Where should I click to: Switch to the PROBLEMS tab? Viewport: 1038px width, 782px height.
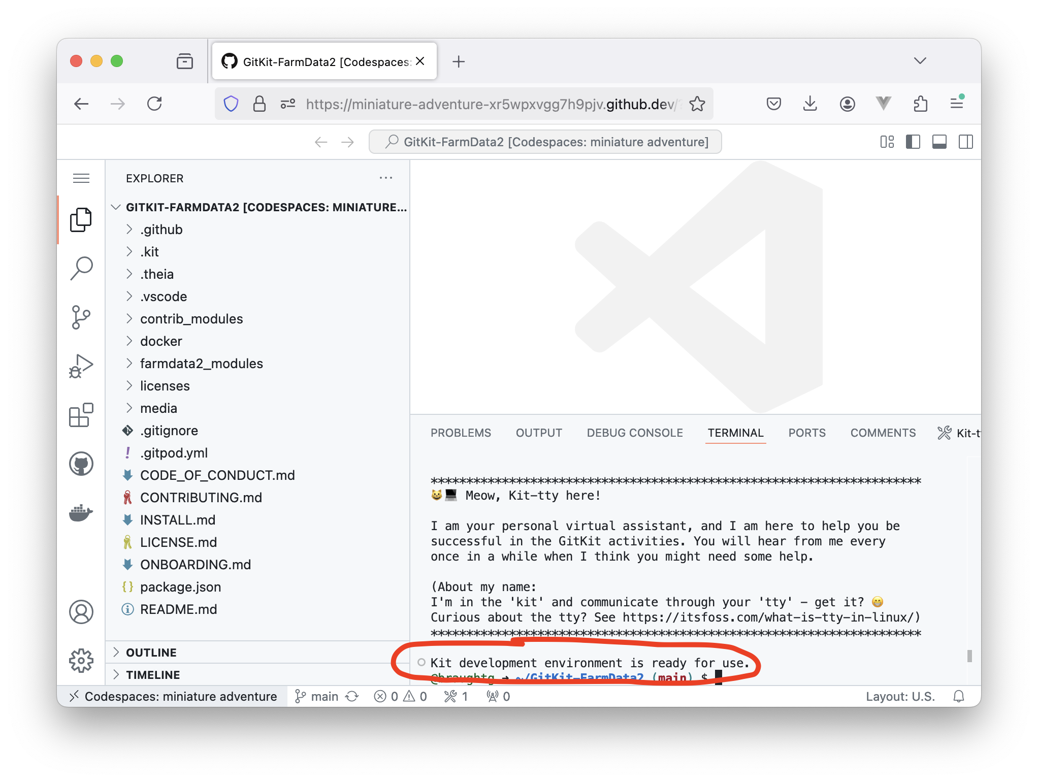point(461,433)
